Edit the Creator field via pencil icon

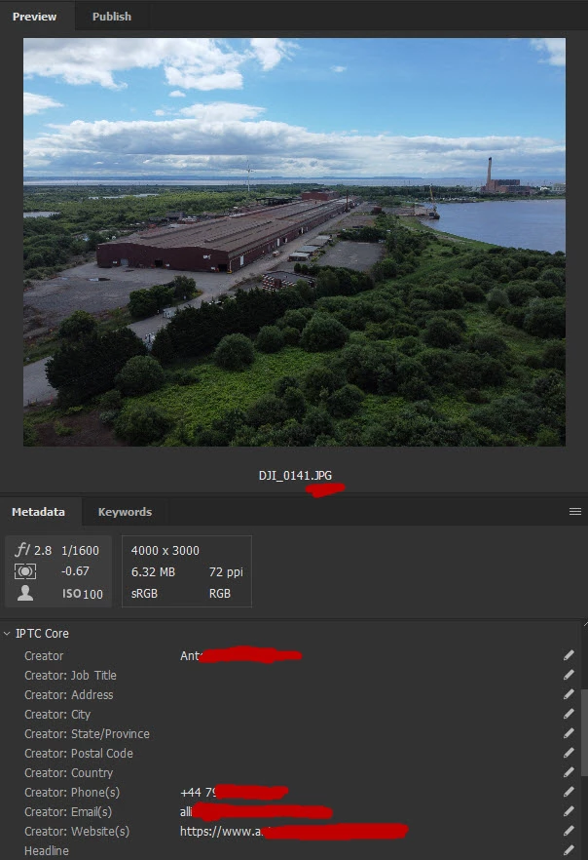(569, 655)
